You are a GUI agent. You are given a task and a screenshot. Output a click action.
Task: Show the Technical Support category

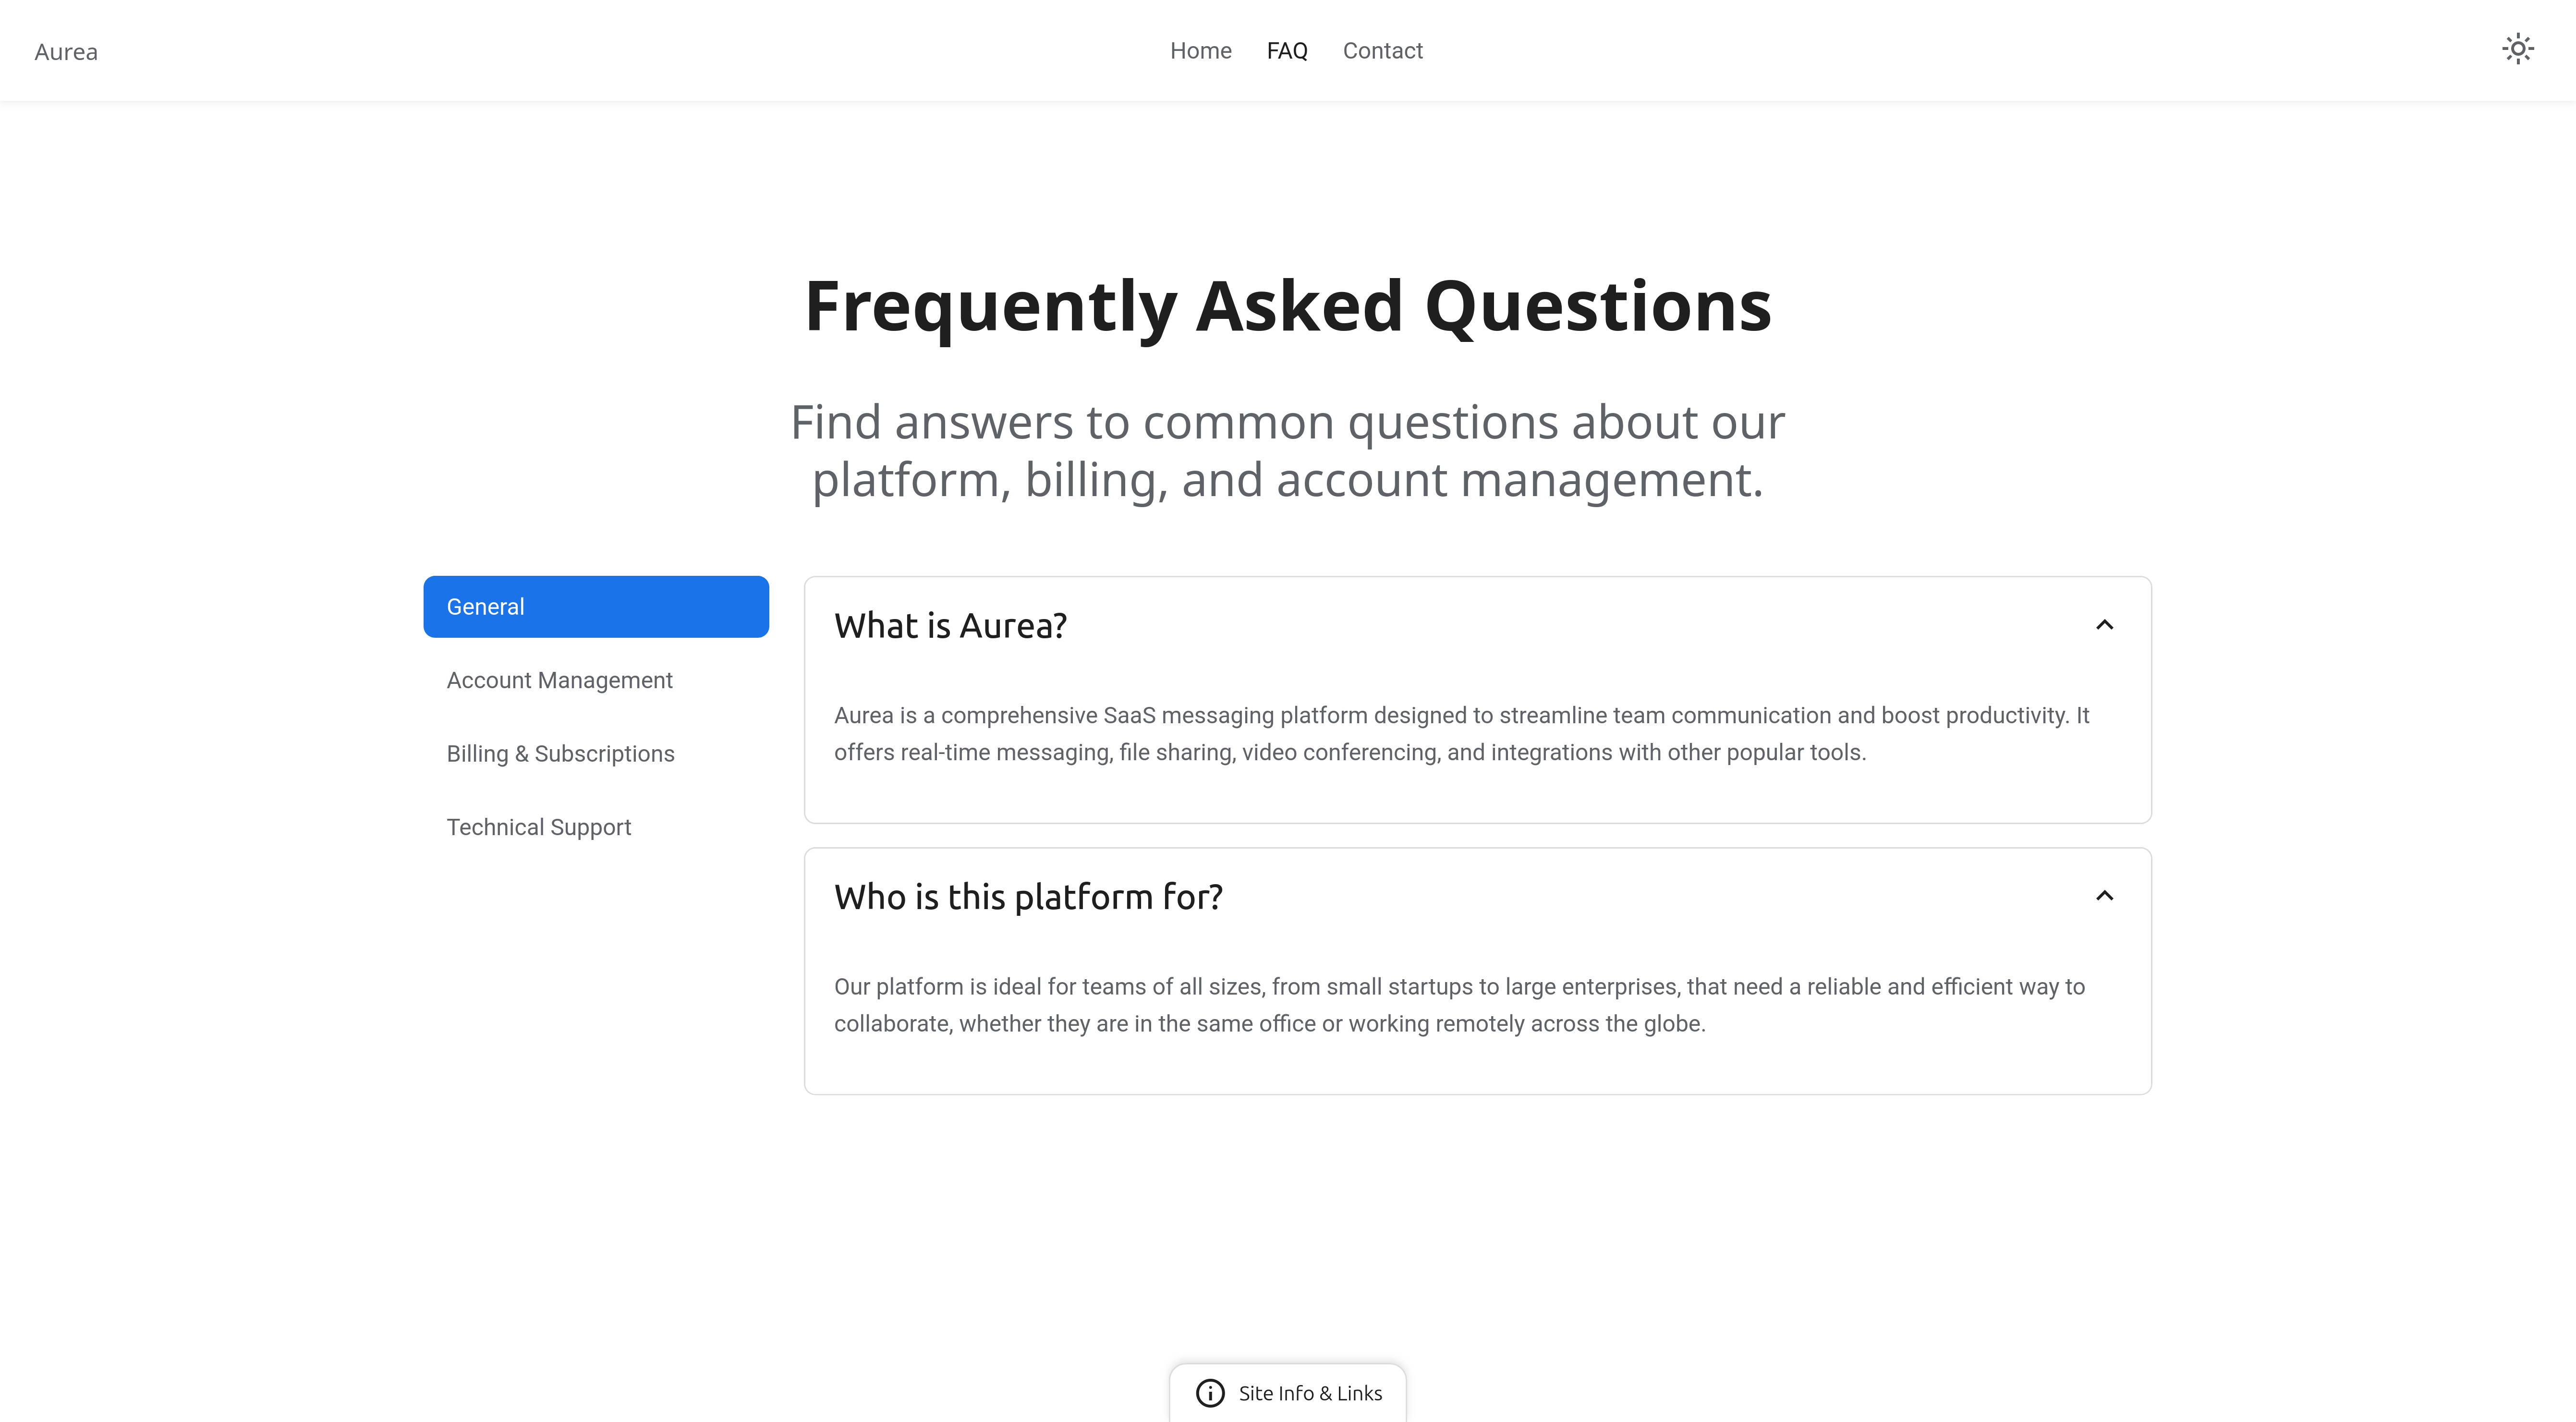click(x=538, y=827)
